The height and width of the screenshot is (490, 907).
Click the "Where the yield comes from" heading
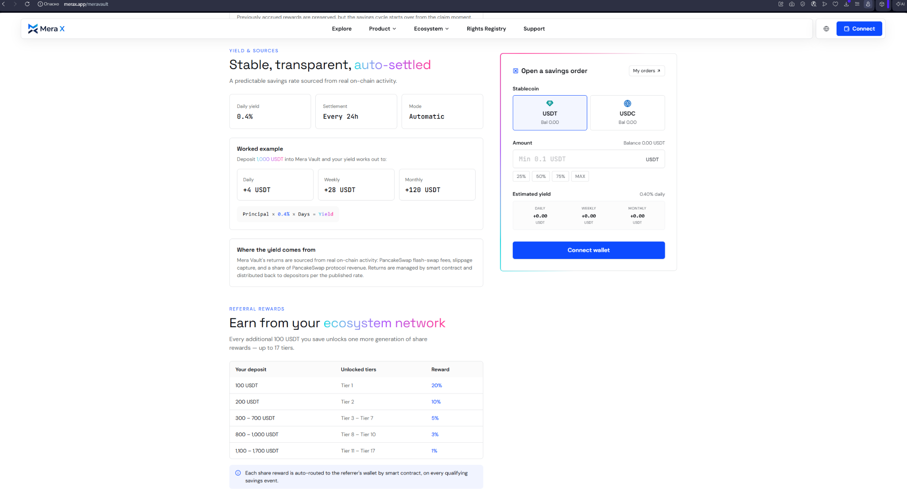coord(276,250)
